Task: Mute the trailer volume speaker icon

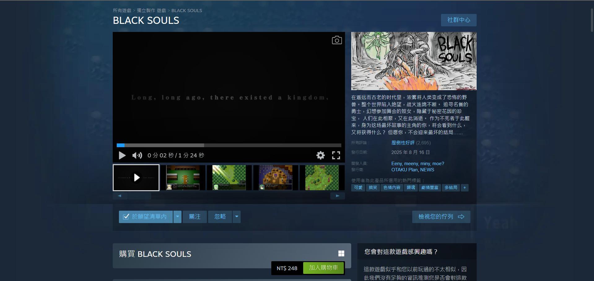Action: click(137, 155)
